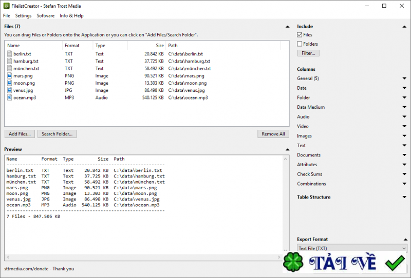Expand the Data Medium columns group
The width and height of the screenshot is (411, 278).
(404, 107)
